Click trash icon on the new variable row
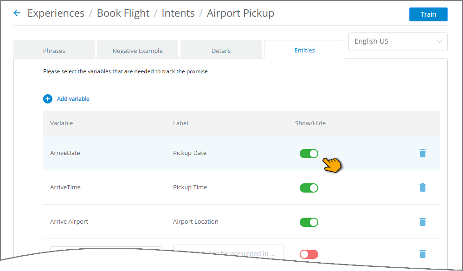463x271 pixels. click(x=423, y=254)
